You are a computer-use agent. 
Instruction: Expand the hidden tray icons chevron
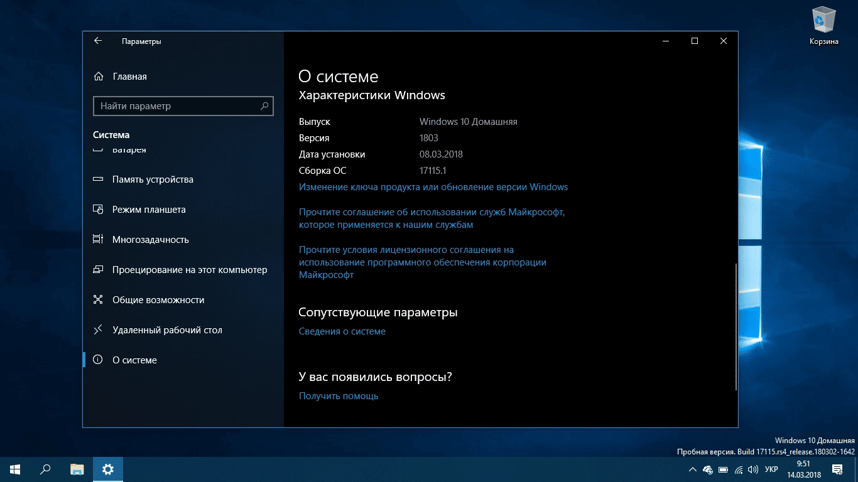coord(693,469)
